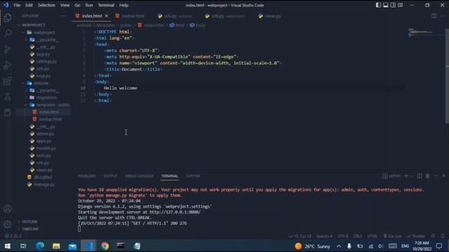Open Microsoft Edge from taskbar

pos(40,246)
